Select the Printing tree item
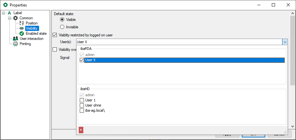The image size is (296, 140). click(25, 44)
